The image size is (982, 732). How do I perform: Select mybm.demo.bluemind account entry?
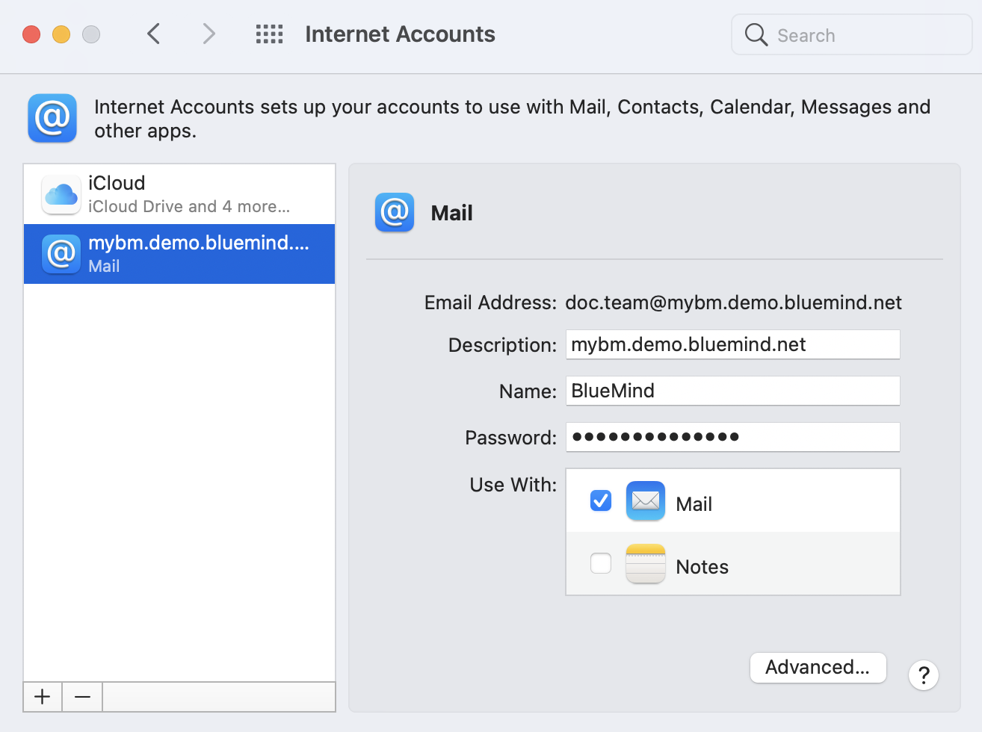[179, 254]
